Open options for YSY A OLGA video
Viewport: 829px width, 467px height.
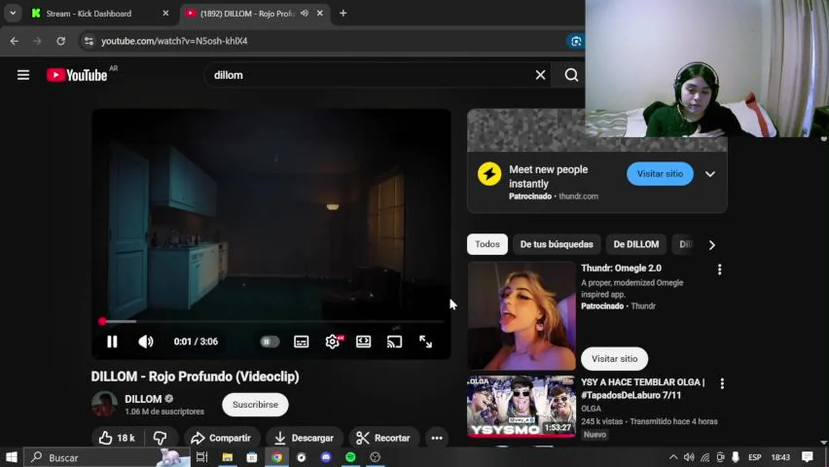pos(722,383)
